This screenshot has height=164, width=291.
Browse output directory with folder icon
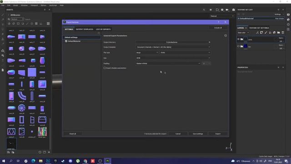point(210,42)
